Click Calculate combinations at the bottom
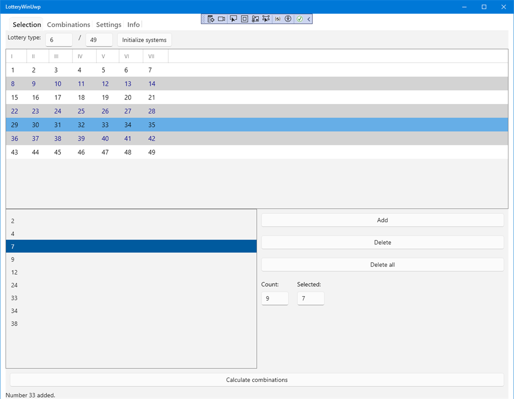 coord(256,379)
